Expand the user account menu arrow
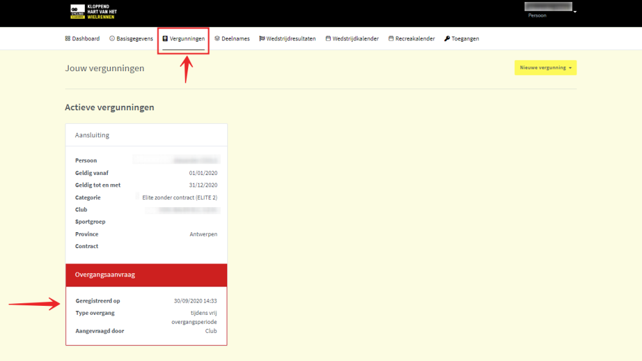The width and height of the screenshot is (642, 361). [575, 12]
